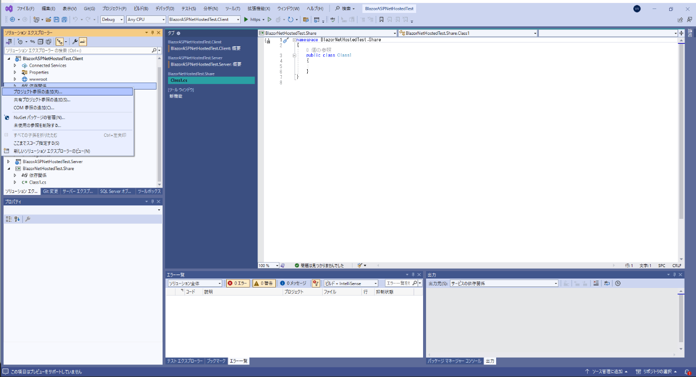Open the output source dropdown サービスの依存関係
This screenshot has width=696, height=377.
(504, 283)
